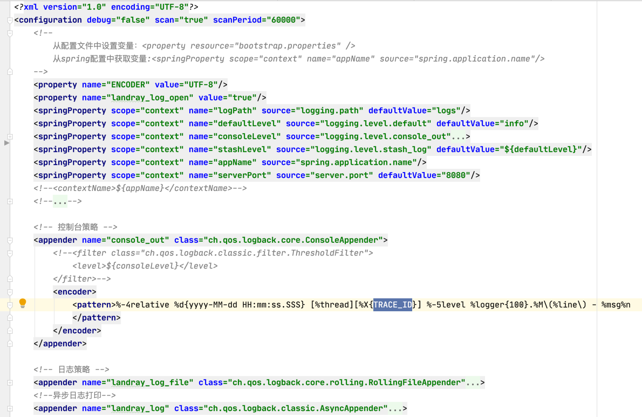Click the "控制台策略" comment
Viewport: 642px width, 417px height.
click(75, 227)
